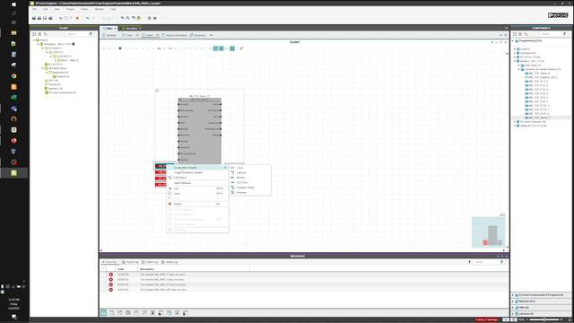
Task: Adjust the zoom slider in status bar
Action: [x=544, y=319]
